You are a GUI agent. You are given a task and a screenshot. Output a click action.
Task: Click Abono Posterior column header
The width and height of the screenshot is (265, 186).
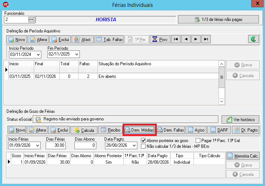tap(108, 155)
